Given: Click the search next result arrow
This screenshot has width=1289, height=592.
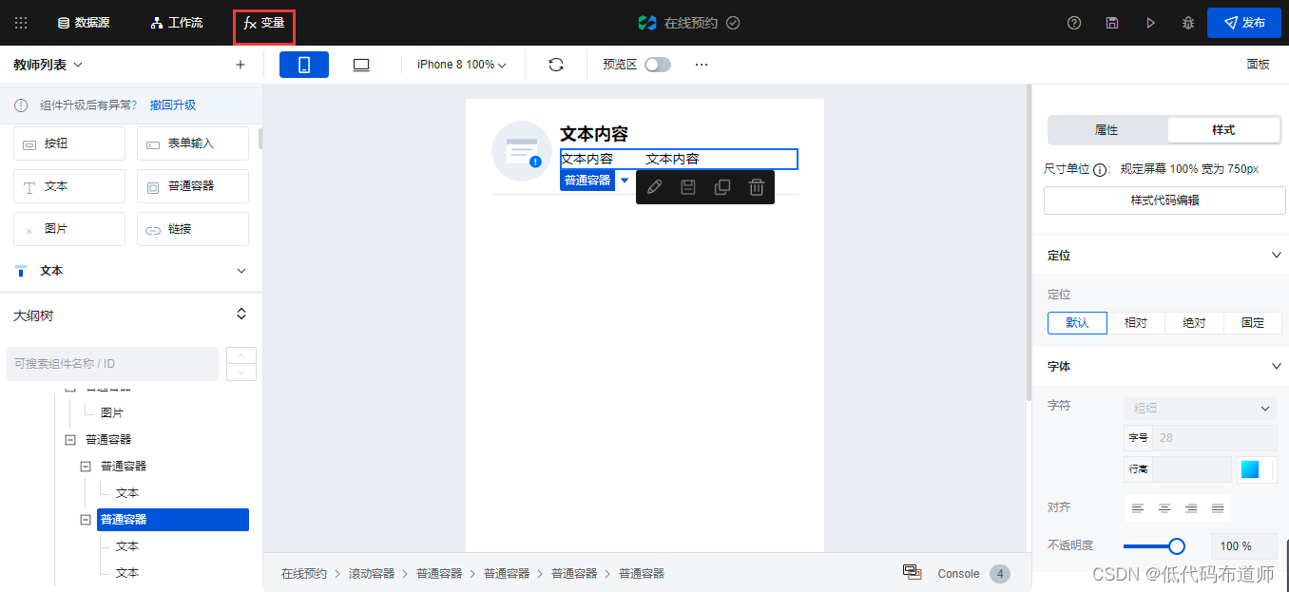Looking at the screenshot, I should tap(241, 372).
